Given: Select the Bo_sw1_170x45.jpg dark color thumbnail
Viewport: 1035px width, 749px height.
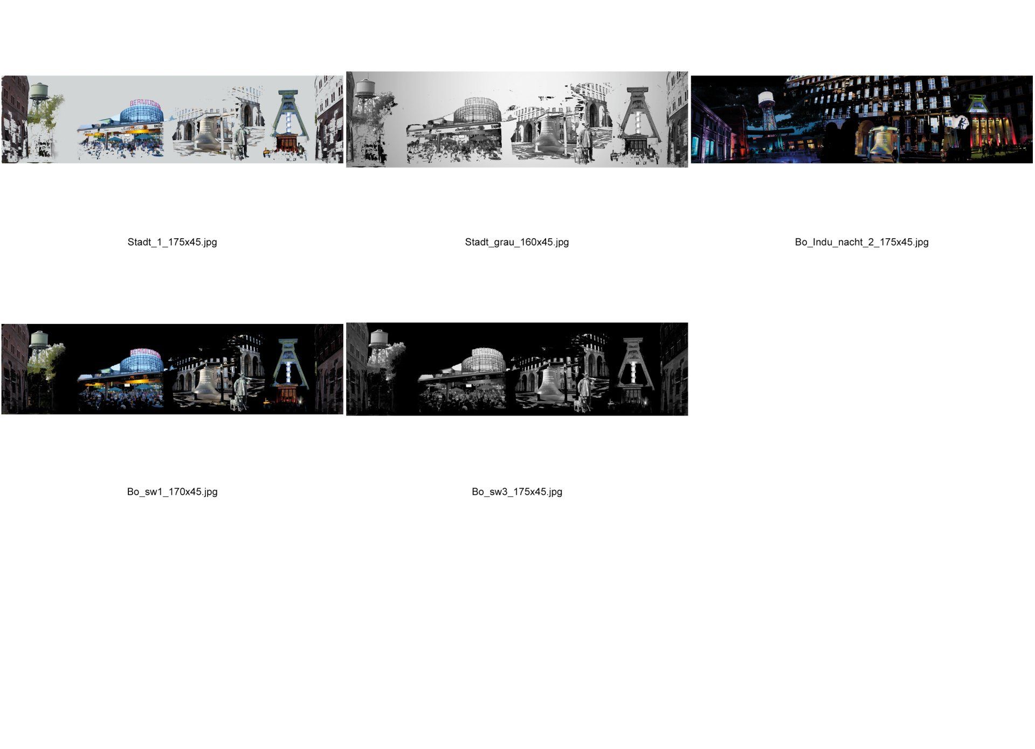Looking at the screenshot, I should pos(172,369).
